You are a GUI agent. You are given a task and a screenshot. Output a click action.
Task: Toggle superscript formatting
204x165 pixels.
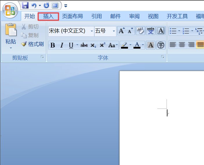coord(102,45)
